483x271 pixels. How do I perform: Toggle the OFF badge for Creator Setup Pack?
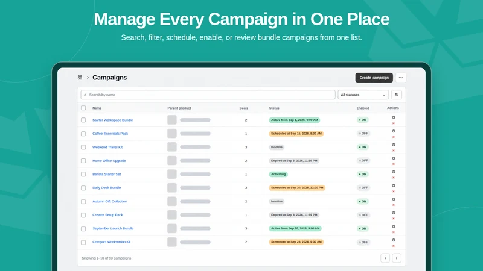tap(363, 215)
